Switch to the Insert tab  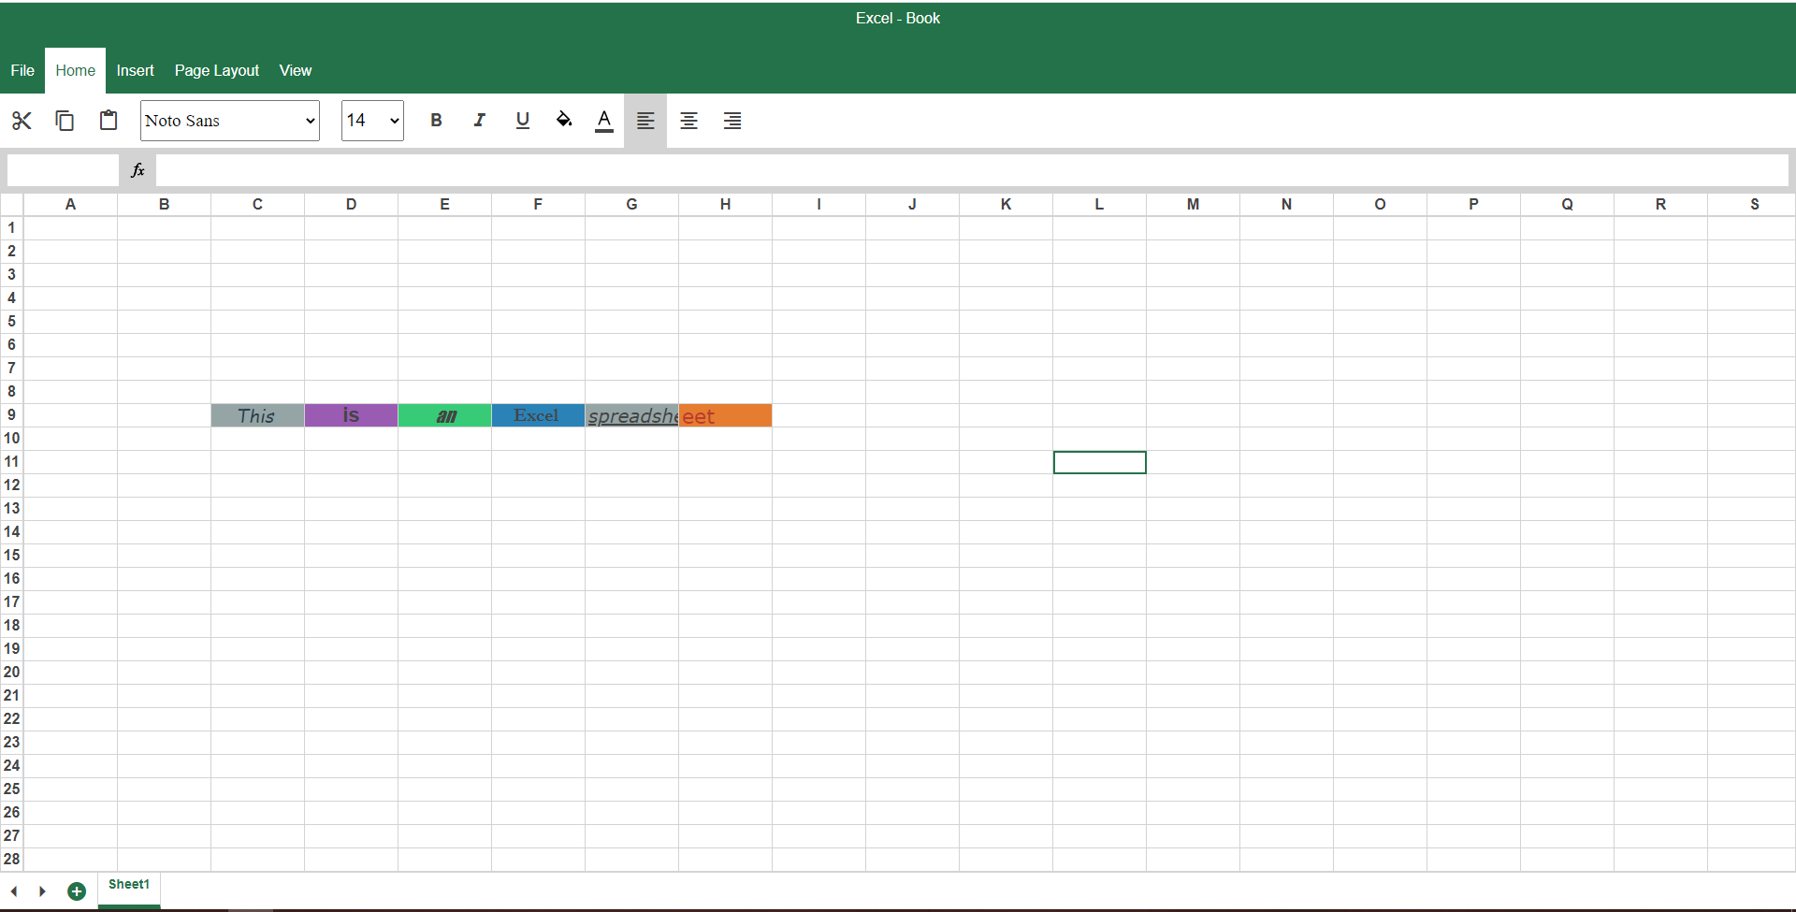pos(135,70)
